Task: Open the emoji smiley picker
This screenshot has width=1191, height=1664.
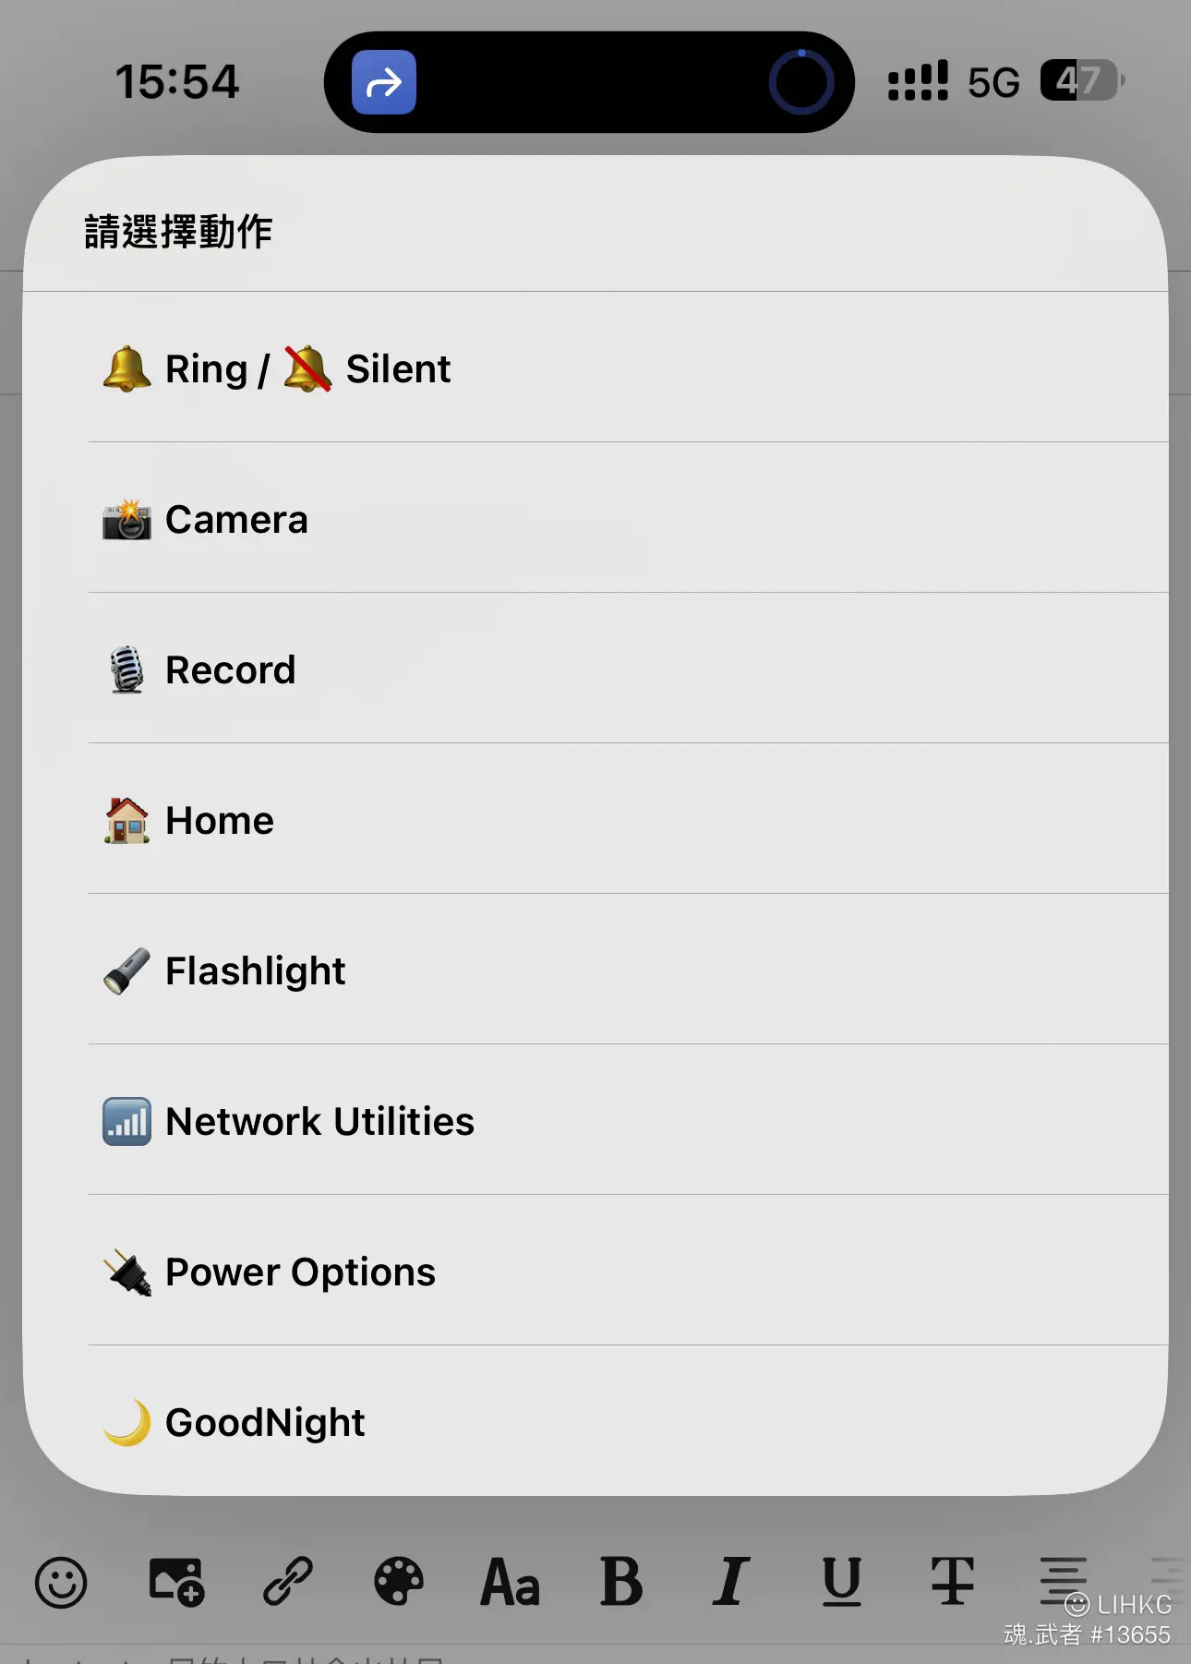Action: pos(61,1582)
